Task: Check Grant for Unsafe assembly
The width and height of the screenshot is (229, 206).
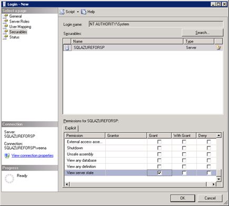Action: click(160, 154)
